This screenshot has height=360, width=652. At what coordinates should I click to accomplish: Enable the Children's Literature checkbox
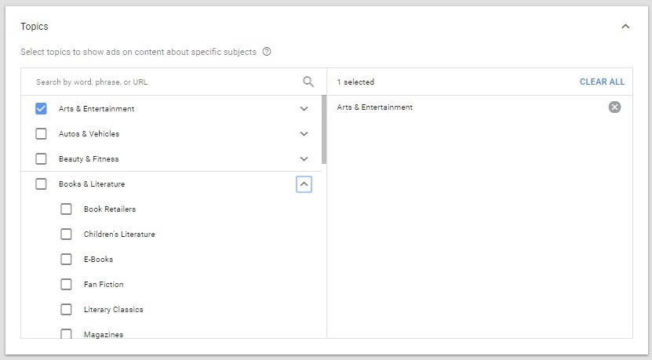point(66,234)
